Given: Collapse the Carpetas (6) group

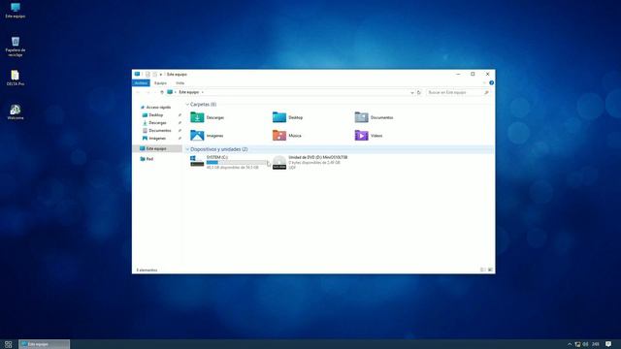Looking at the screenshot, I should [x=187, y=105].
